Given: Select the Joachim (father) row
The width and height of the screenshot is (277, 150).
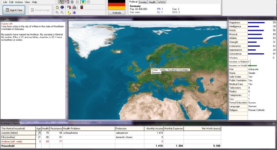Looking at the screenshot, I should click(x=111, y=133).
